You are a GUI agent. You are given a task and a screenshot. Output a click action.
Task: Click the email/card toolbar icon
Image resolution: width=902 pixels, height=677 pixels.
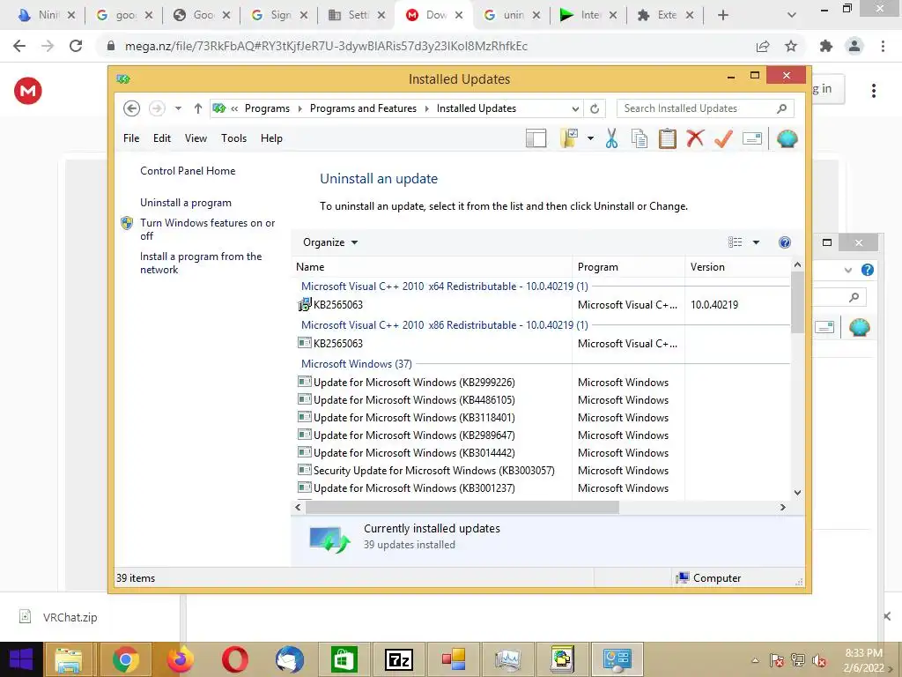[x=752, y=138]
